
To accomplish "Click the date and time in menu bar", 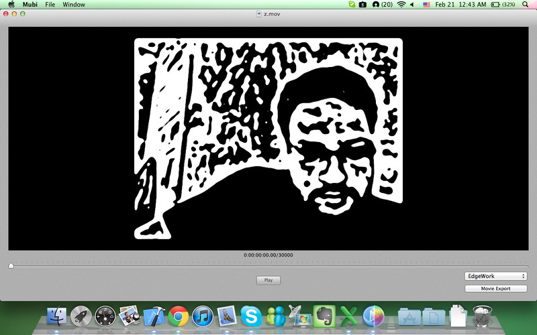I will [460, 5].
